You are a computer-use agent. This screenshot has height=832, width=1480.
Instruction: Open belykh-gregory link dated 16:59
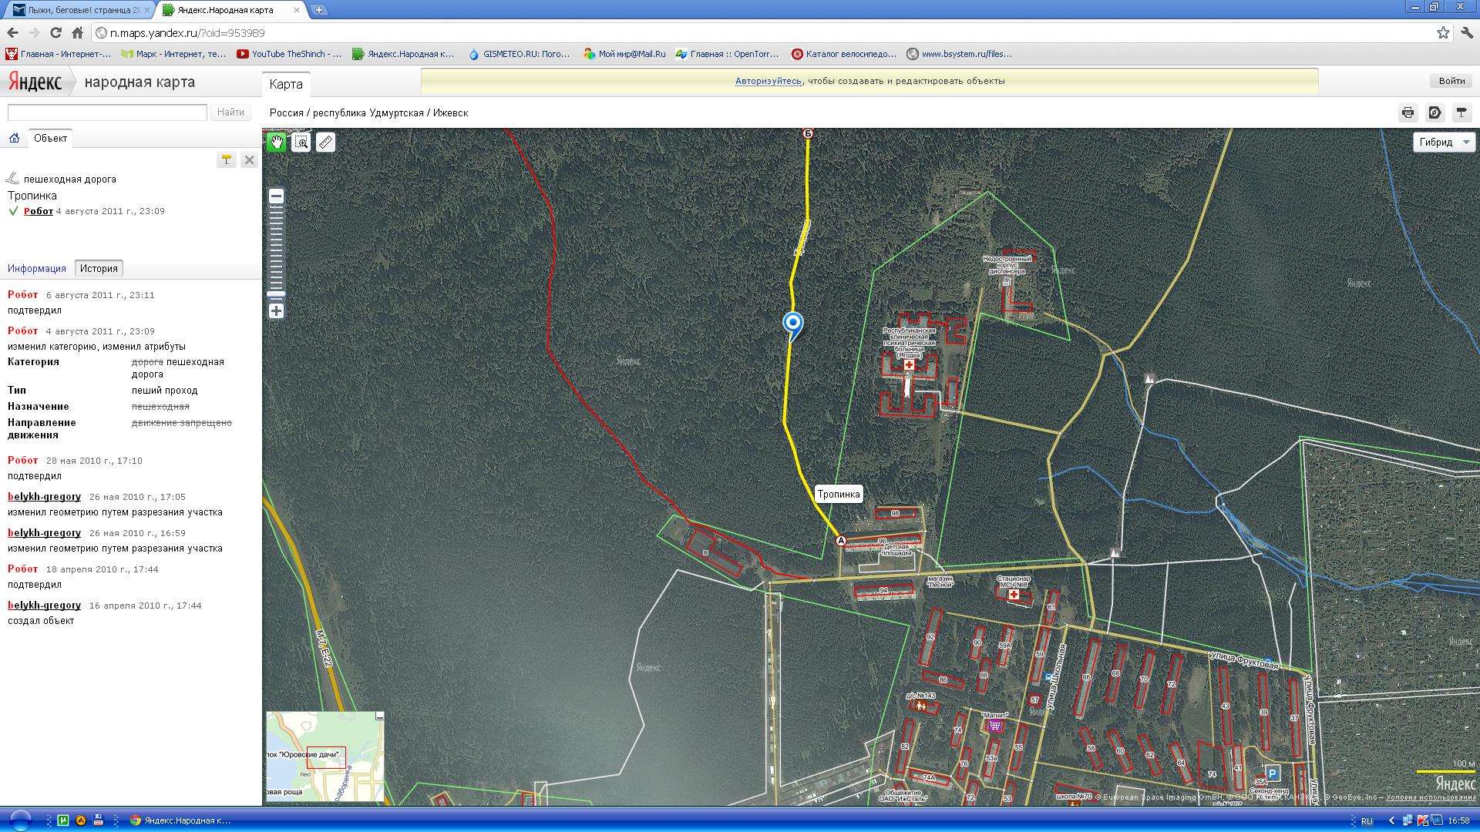(44, 533)
